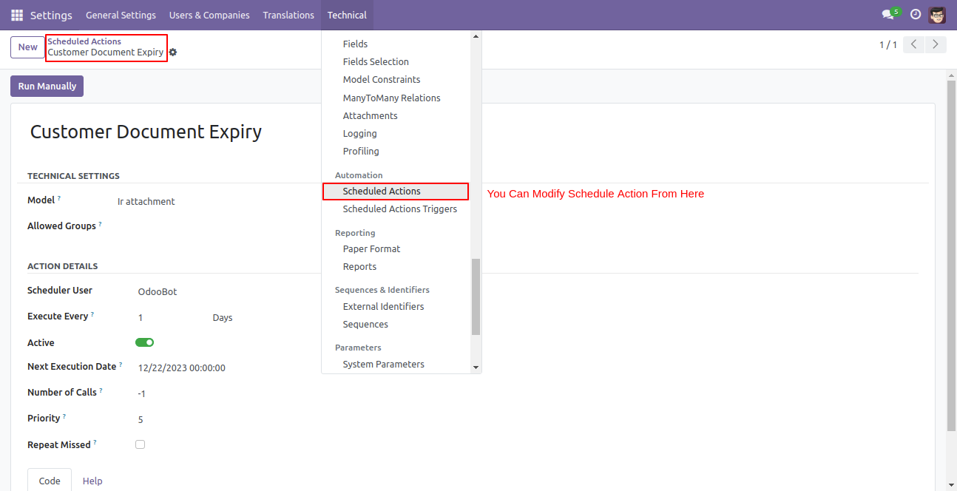The width and height of the screenshot is (957, 491).
Task: Click the Technical menu scrollbar thumb
Action: tap(476, 297)
